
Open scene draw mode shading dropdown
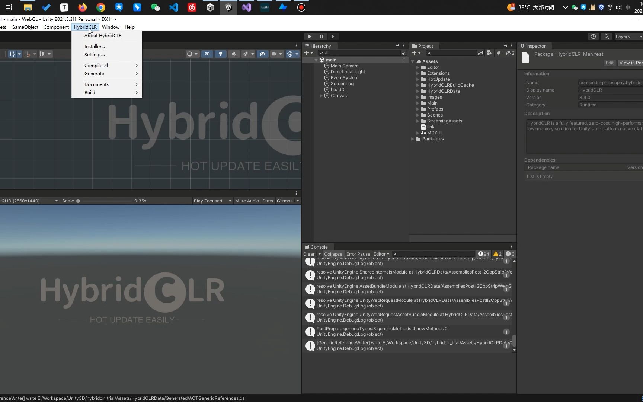click(192, 54)
